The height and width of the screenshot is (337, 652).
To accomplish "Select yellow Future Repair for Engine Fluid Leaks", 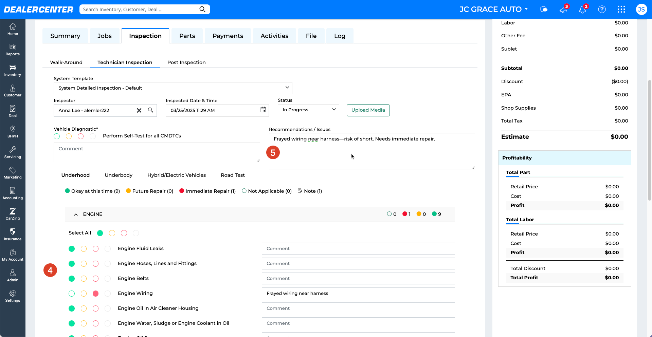I will coord(84,249).
